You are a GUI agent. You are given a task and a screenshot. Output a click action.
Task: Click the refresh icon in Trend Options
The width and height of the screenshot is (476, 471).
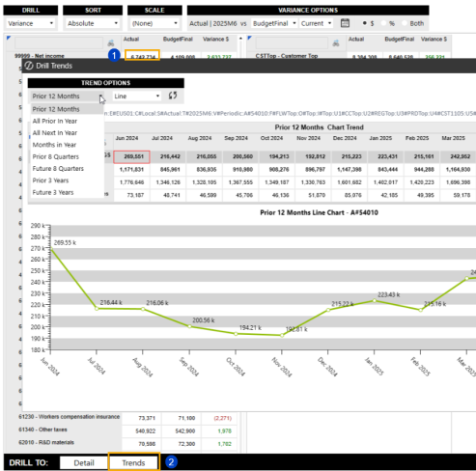(173, 96)
